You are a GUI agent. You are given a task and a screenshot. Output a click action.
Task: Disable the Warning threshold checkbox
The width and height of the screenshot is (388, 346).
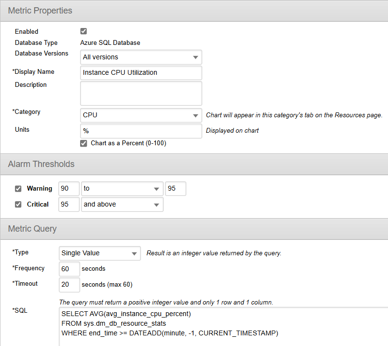pos(18,189)
